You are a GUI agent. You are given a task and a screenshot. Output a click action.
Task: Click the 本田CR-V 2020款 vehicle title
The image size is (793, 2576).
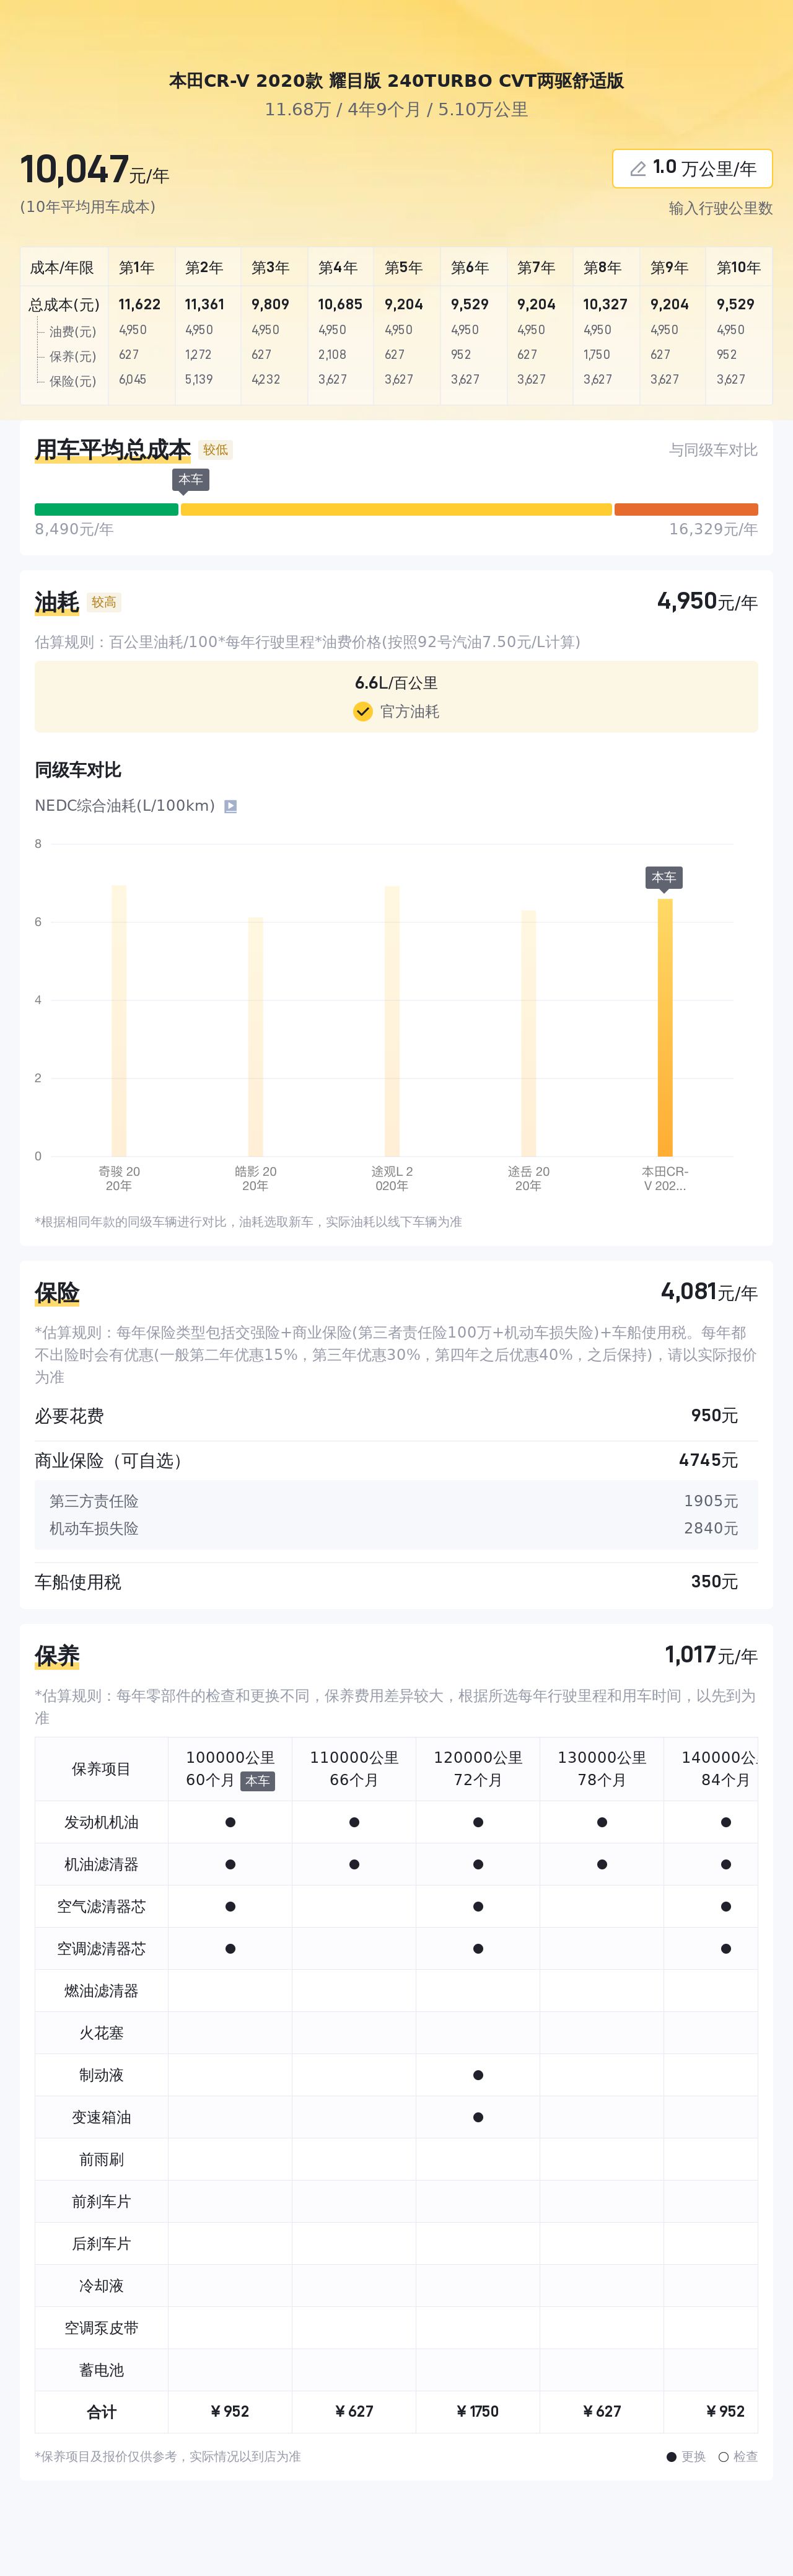click(x=396, y=81)
